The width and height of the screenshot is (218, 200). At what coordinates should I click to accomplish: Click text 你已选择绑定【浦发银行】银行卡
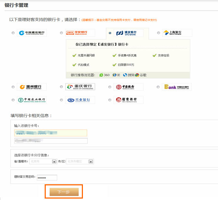102,45
